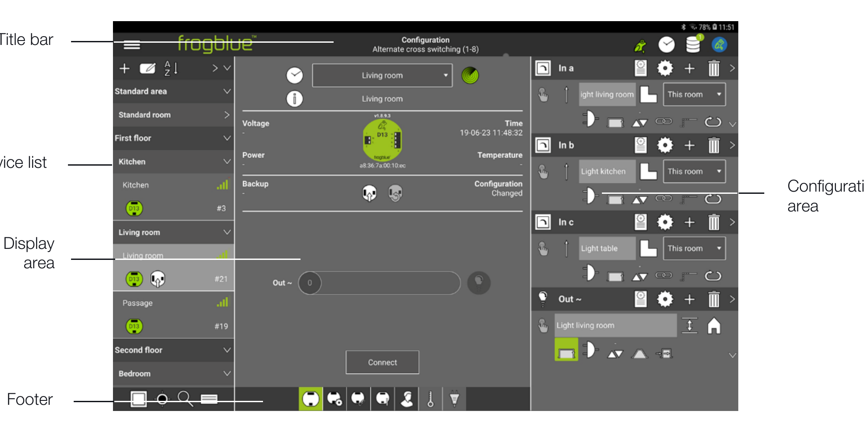Screen dimensions: 864x422
Task: Open settings gear for Out ~
Action: 665,299
